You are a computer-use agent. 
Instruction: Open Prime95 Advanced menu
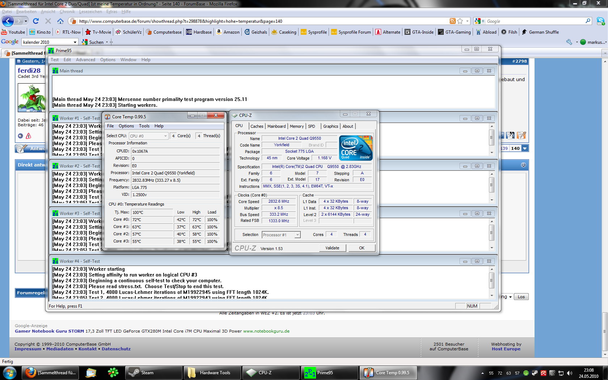click(85, 60)
